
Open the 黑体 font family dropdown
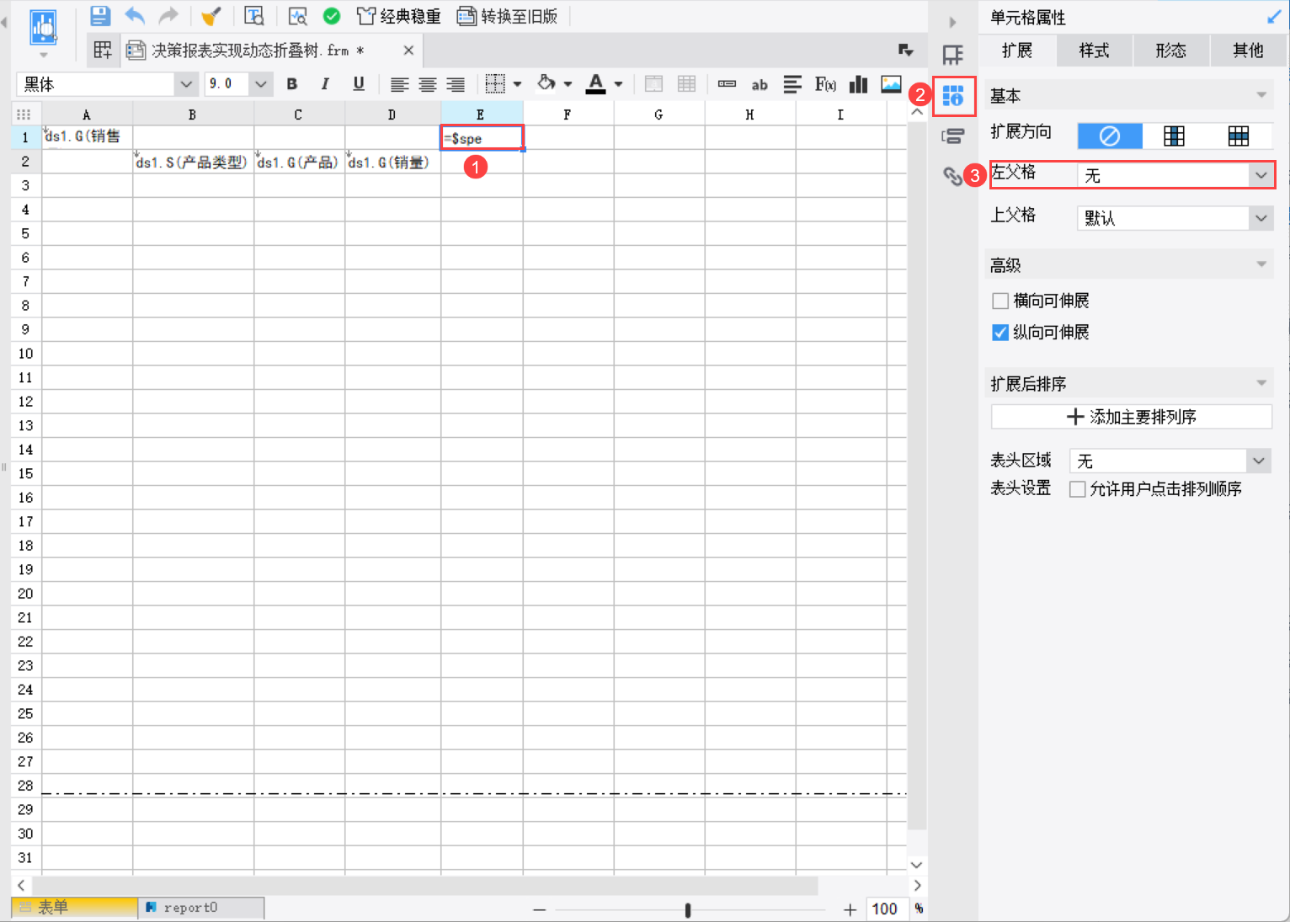pyautogui.click(x=186, y=84)
